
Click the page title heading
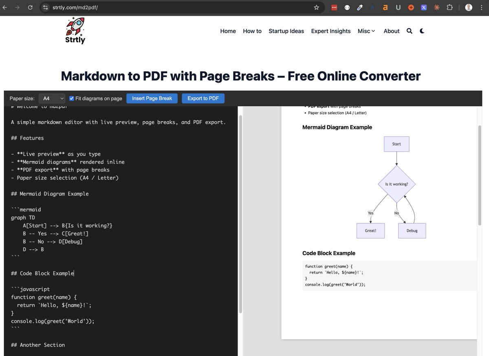click(x=241, y=76)
